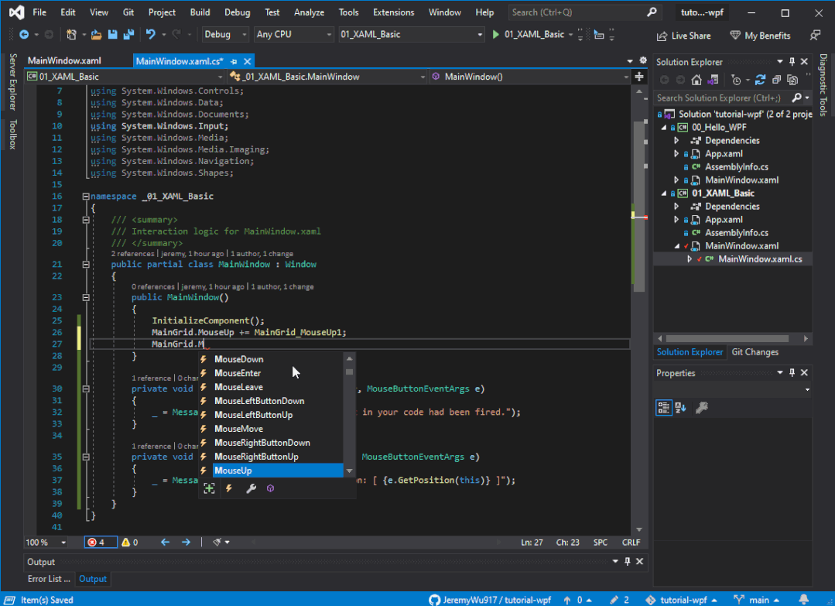835x606 pixels.
Task: Click the JeremyWu917 / tutorial-wpf GitHub repository link
Action: 490,600
